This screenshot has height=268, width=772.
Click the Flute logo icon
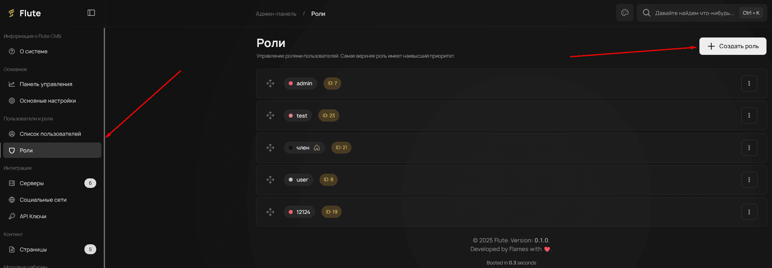coord(11,13)
